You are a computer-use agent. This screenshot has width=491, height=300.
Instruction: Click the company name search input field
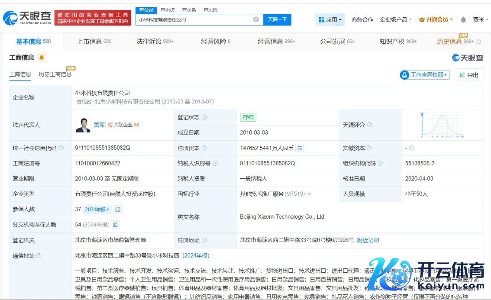tap(195, 19)
